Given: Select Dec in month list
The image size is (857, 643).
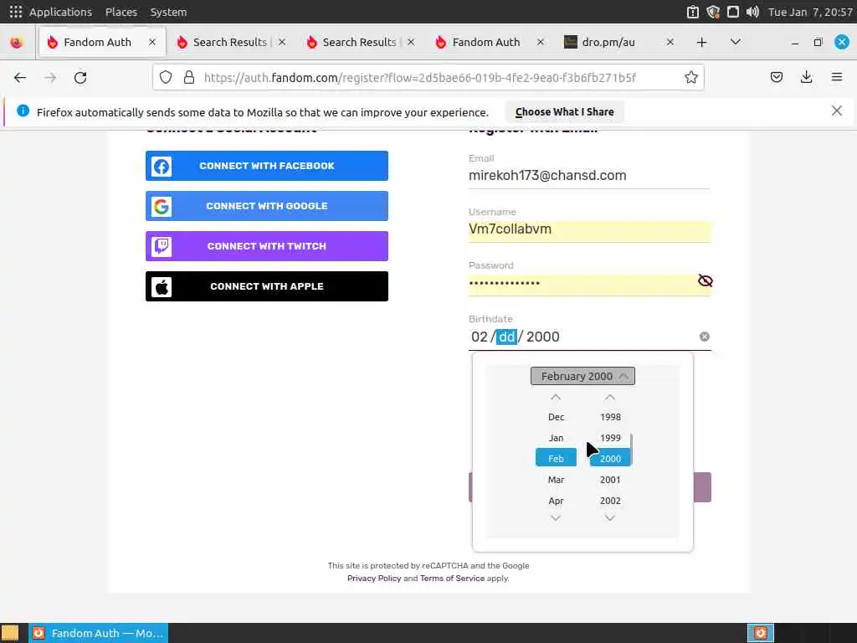Looking at the screenshot, I should 556,417.
